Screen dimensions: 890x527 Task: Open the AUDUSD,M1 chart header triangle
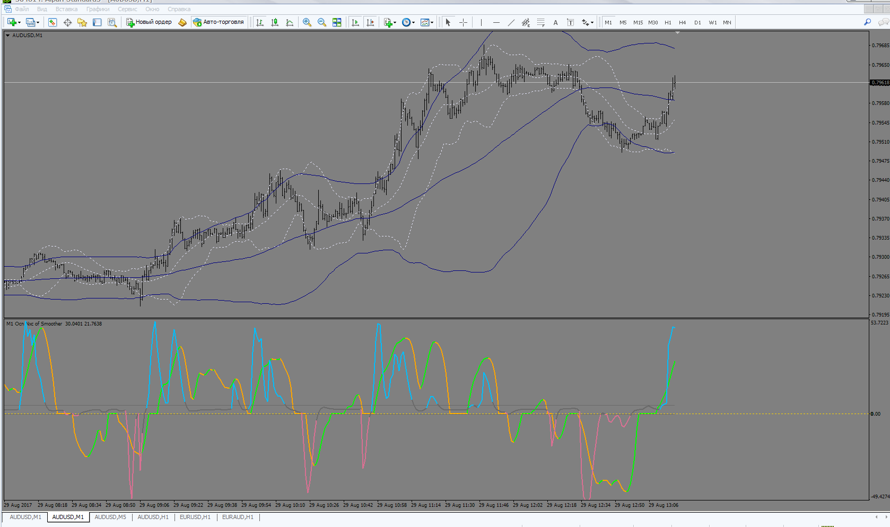point(7,36)
